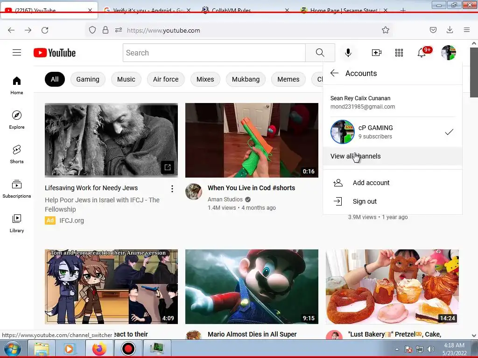This screenshot has width=478, height=358.
Task: Open Library in the sidebar
Action: pos(17,223)
